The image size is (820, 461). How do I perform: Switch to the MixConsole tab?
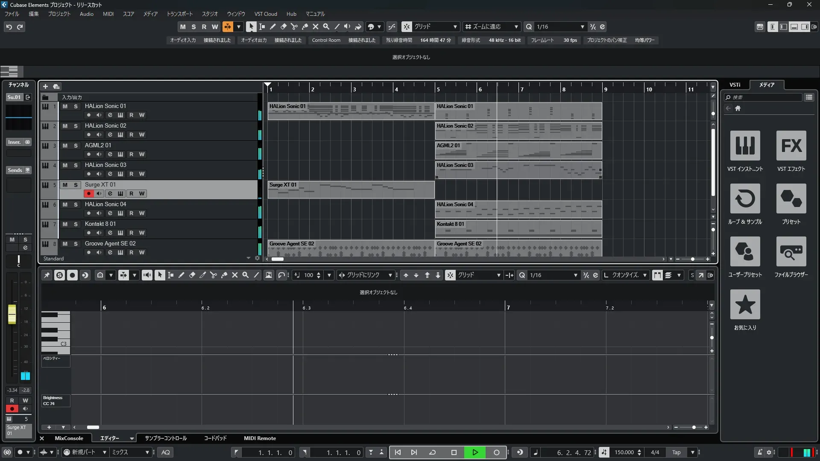point(69,438)
